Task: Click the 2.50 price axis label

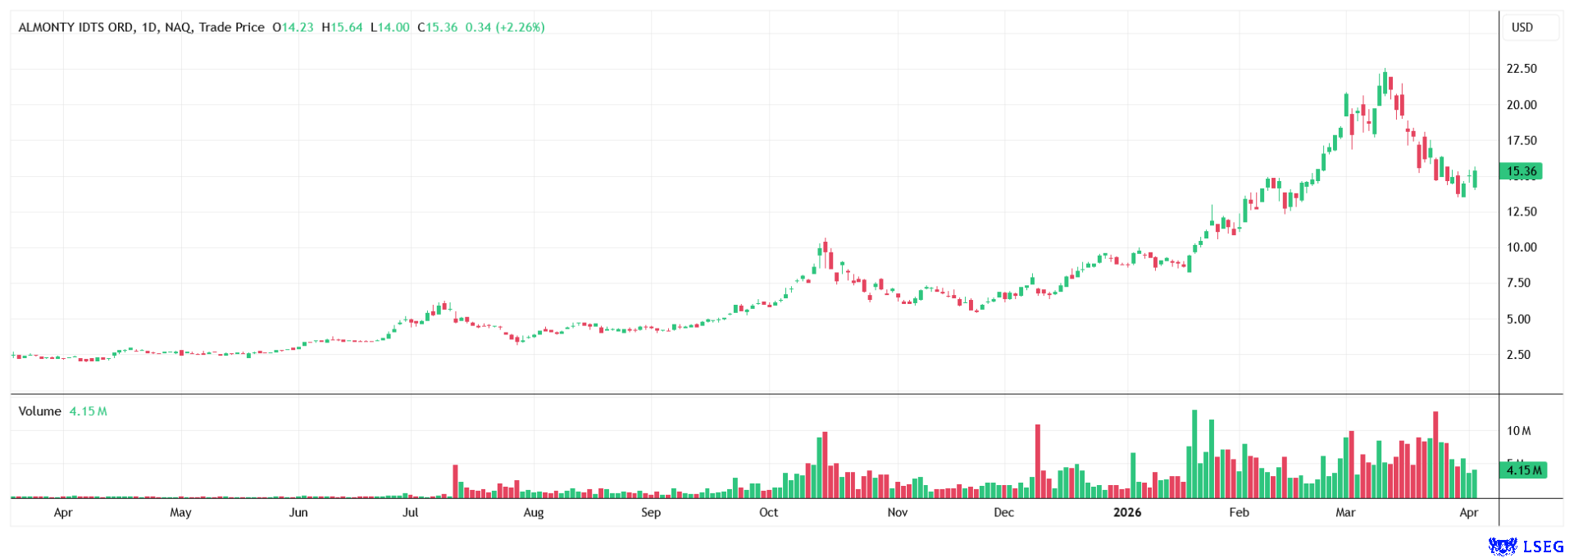Action: click(1518, 355)
